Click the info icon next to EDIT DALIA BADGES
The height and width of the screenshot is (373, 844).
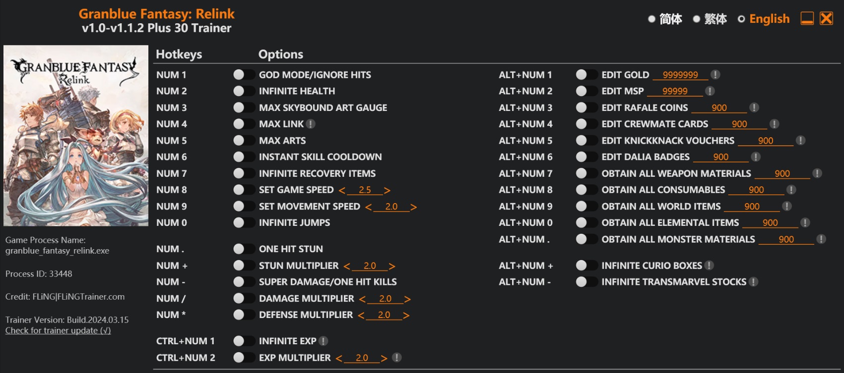click(x=756, y=157)
